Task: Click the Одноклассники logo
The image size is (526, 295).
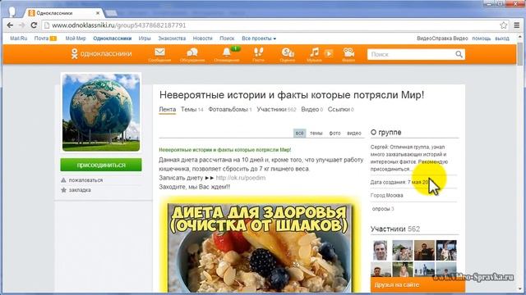Action: pos(101,54)
